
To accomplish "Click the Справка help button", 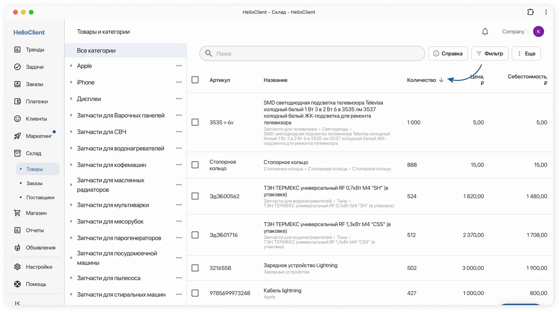I will click(448, 53).
